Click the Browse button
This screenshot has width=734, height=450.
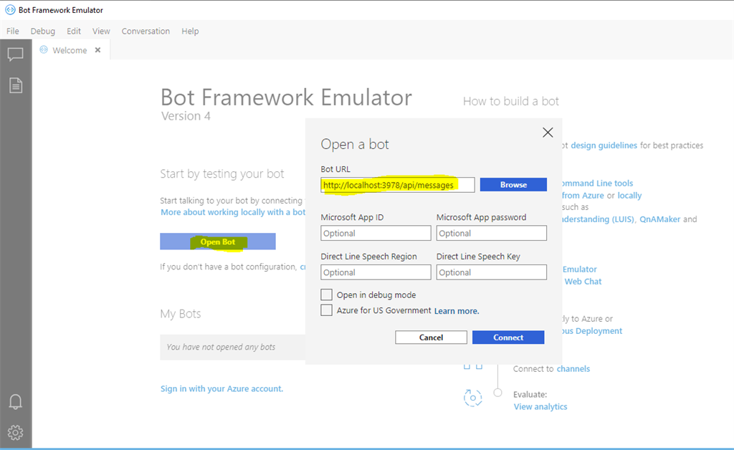(x=513, y=184)
